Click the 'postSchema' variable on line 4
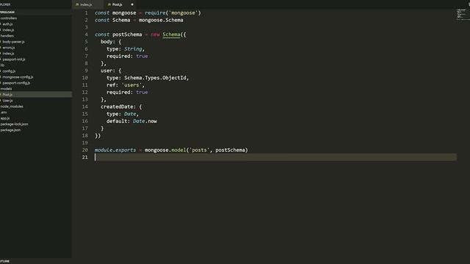The height and width of the screenshot is (264, 470). (127, 34)
